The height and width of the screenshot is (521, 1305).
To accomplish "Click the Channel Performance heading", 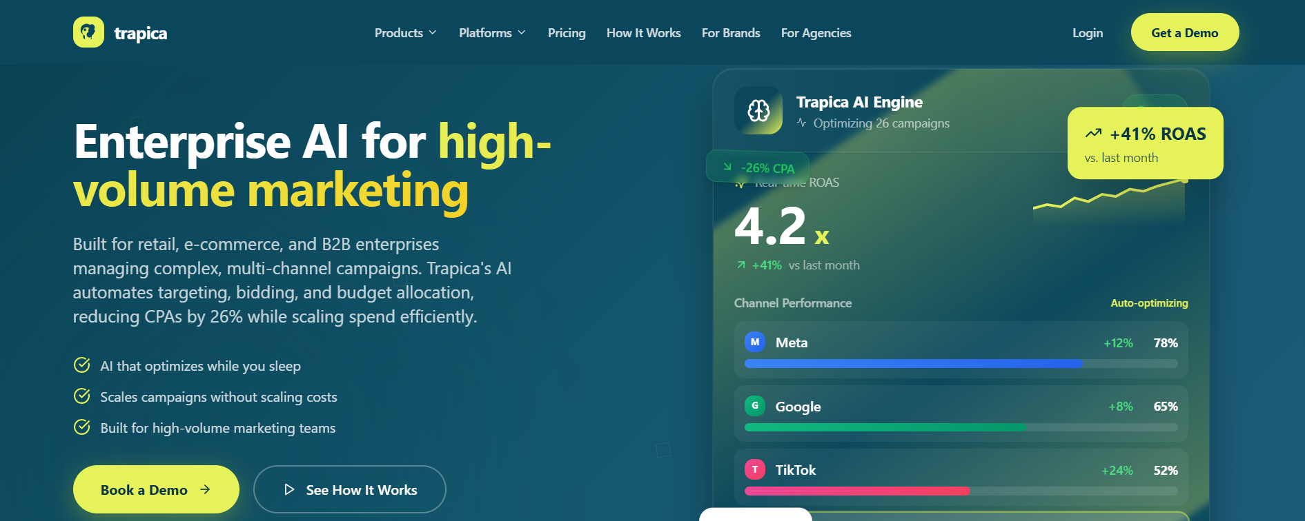I will coord(793,303).
